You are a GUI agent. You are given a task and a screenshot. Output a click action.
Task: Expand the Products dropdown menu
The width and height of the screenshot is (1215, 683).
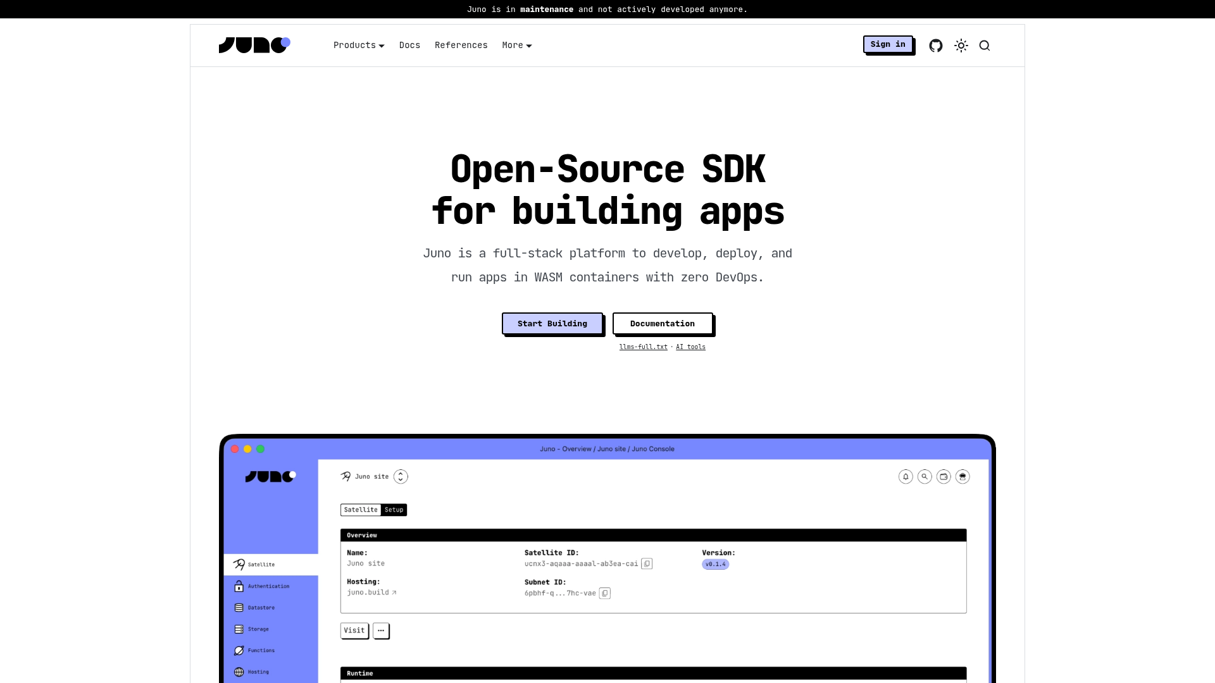(x=359, y=46)
